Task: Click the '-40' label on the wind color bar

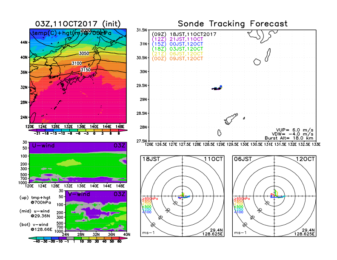Action: pos(37,242)
